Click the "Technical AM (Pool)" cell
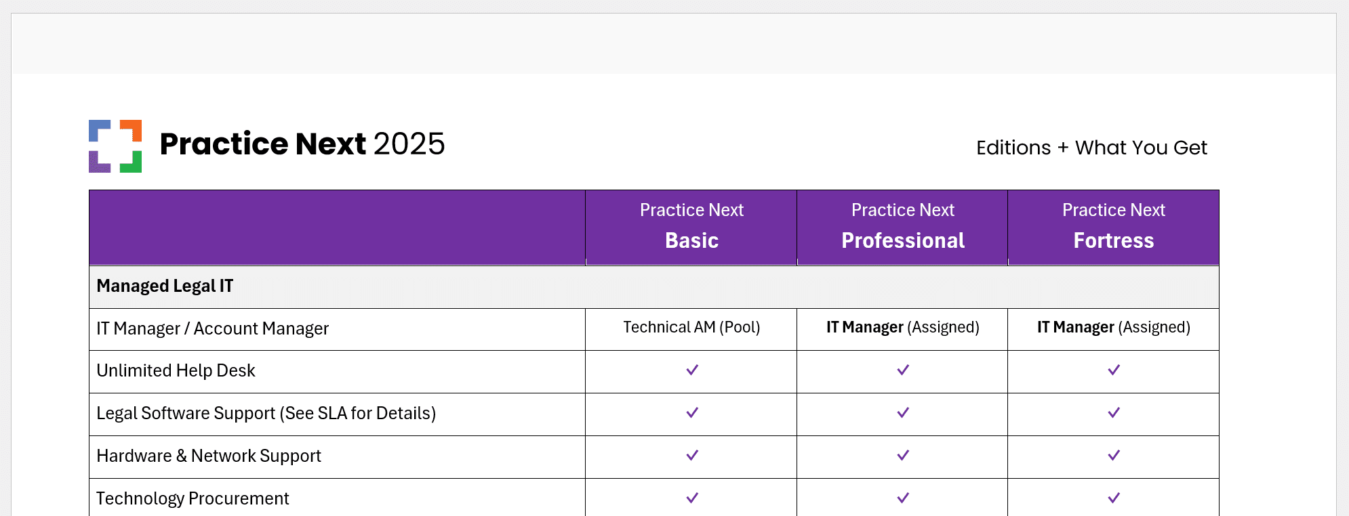The image size is (1349, 516). (x=691, y=328)
